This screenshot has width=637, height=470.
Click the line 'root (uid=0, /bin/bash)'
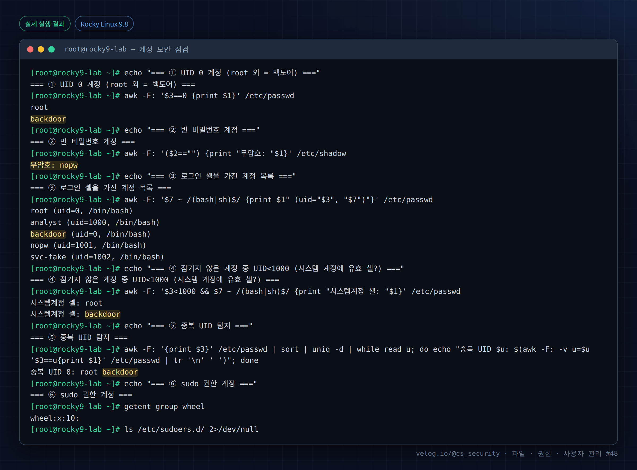tap(81, 211)
